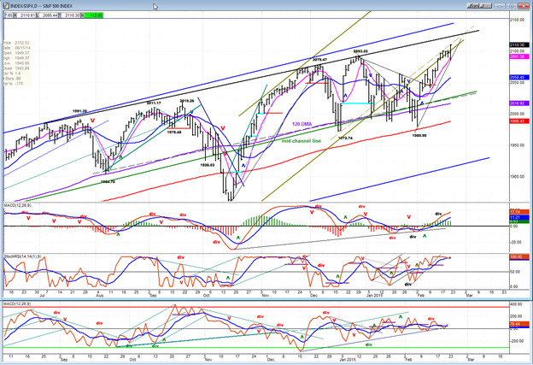Click the 1978.48 support price label
Image resolution: width=533 pixels, height=365 pixels.
pos(174,132)
